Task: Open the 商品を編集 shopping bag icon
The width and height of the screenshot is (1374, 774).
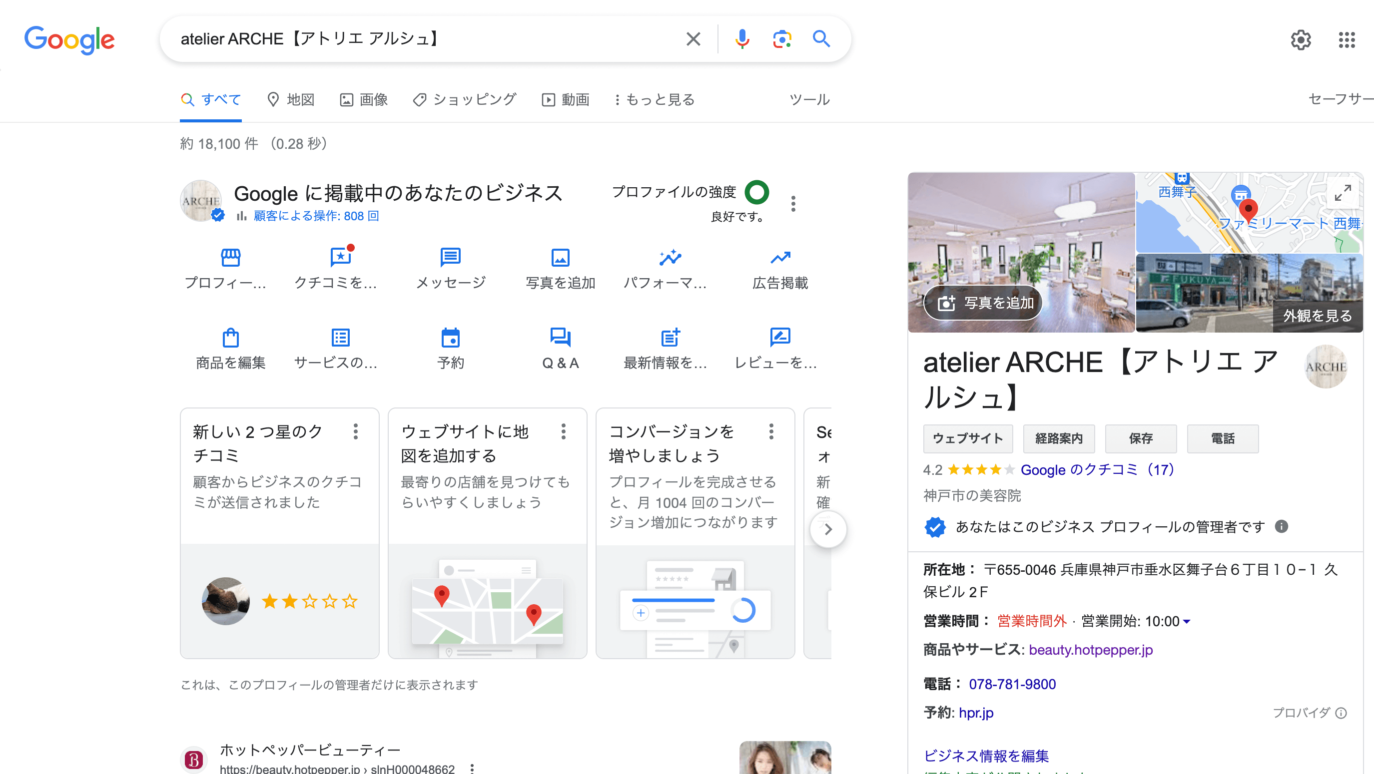Action: click(230, 338)
